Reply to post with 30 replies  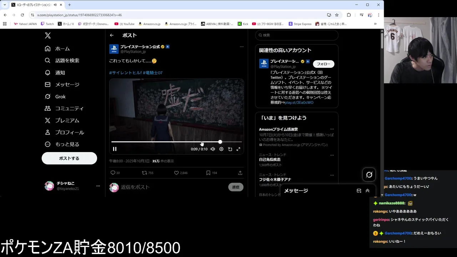pyautogui.click(x=115, y=173)
